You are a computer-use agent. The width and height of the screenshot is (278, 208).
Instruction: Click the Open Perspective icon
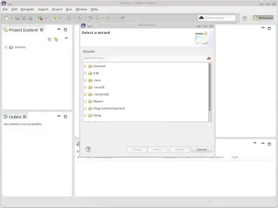[245, 18]
